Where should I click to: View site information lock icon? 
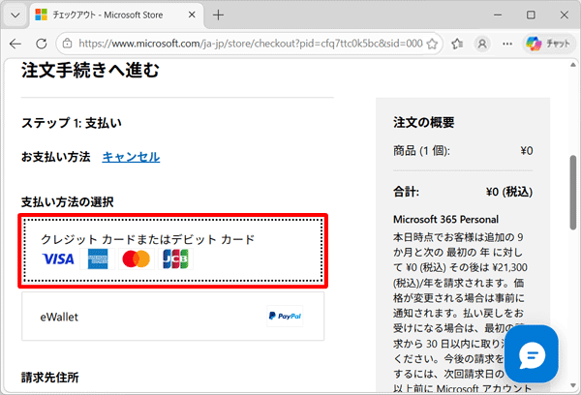[x=69, y=44]
